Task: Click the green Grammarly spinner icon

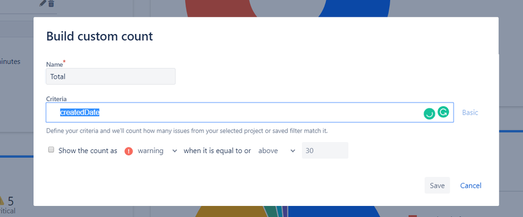Action: pos(429,114)
